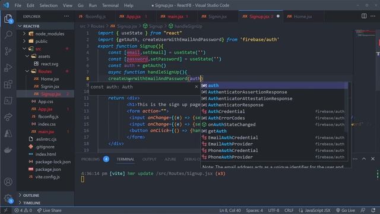Close the auth hover tooltip
380x214 pixels.
pos(197,87)
